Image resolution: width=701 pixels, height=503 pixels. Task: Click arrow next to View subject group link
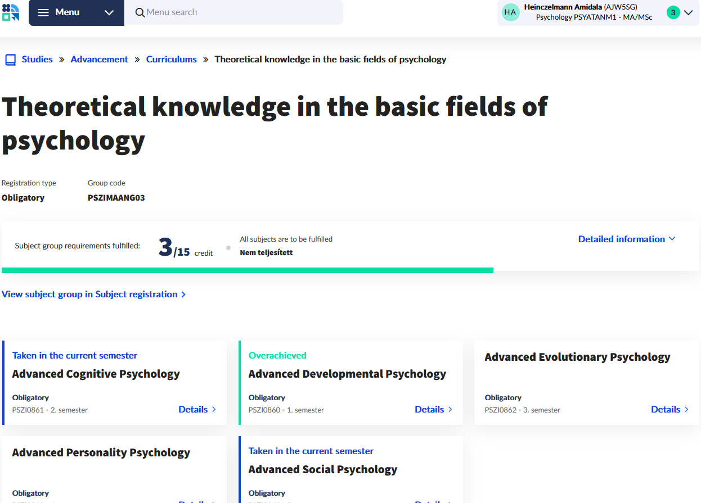183,294
